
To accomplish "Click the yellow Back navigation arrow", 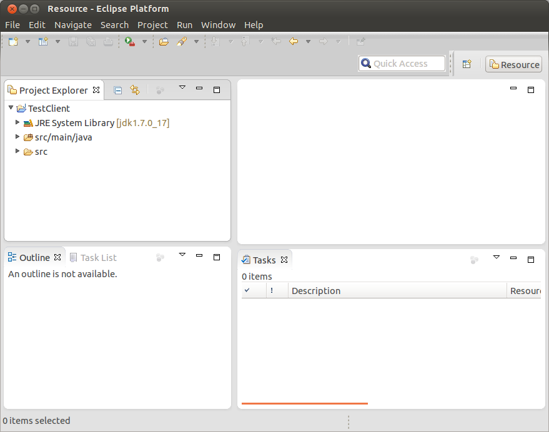I will (x=294, y=42).
